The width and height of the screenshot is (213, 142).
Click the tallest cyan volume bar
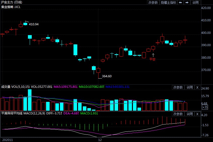tap(30, 100)
